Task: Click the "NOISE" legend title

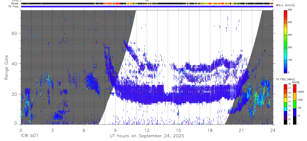Action: tap(296, 82)
